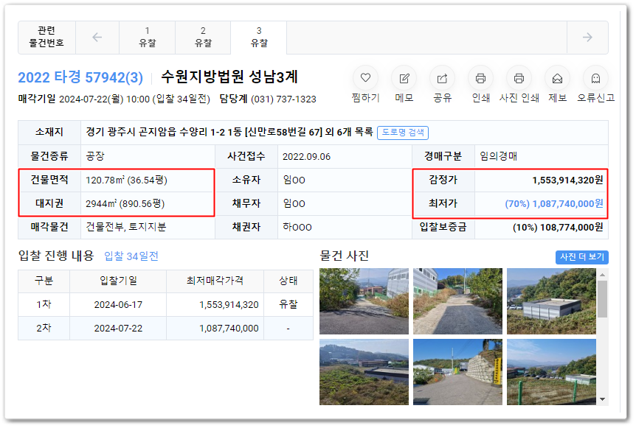This screenshot has width=636, height=428.
Task: Open the 메모 memo icon
Action: (x=404, y=78)
